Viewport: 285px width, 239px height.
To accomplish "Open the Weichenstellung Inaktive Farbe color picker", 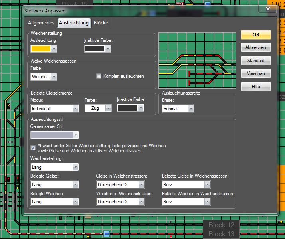I will 95,49.
